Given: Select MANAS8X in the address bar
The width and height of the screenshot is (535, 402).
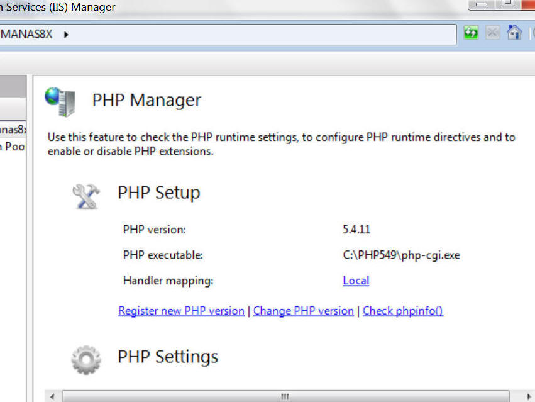Looking at the screenshot, I should pos(26,34).
